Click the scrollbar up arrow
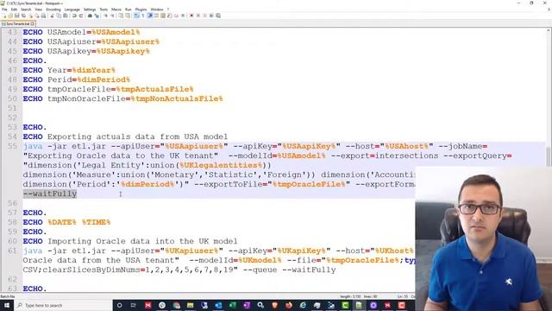This screenshot has width=552, height=311. pos(549,31)
